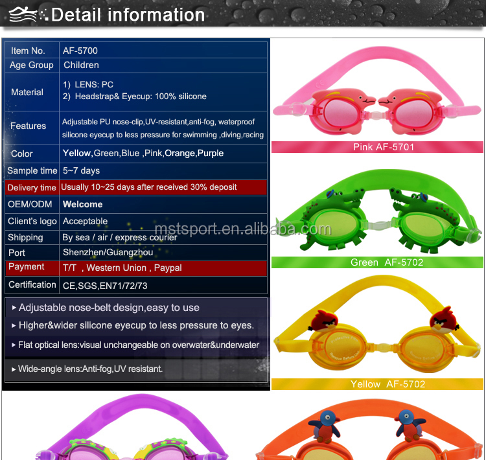Click CE,SGS,EN71/72/73 certification value
The width and height of the screenshot is (486, 460).
coord(105,286)
